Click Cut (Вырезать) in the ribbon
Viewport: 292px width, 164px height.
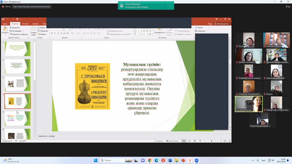click(x=14, y=28)
